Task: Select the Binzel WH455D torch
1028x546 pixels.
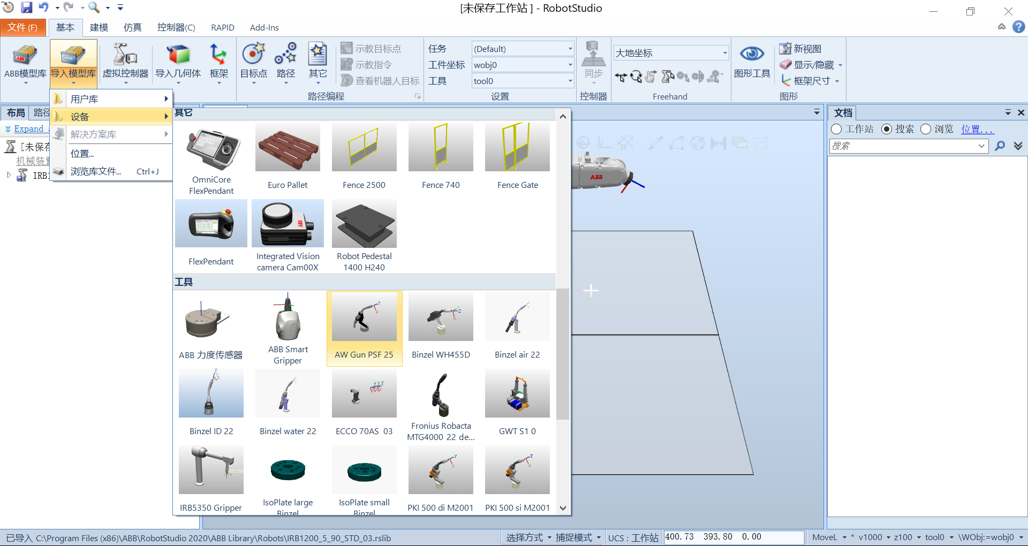Action: 441,327
